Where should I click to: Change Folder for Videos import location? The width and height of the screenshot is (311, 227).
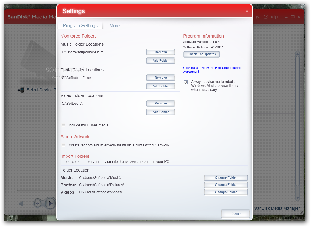point(226,192)
